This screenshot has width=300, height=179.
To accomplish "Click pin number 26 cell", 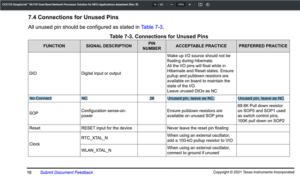I will (152, 98).
